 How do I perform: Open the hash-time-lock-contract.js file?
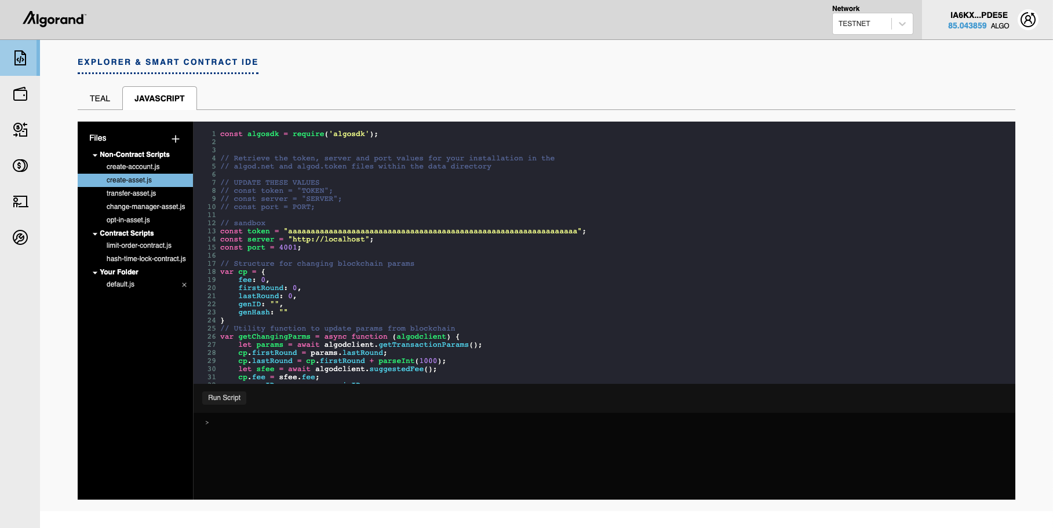tap(146, 258)
